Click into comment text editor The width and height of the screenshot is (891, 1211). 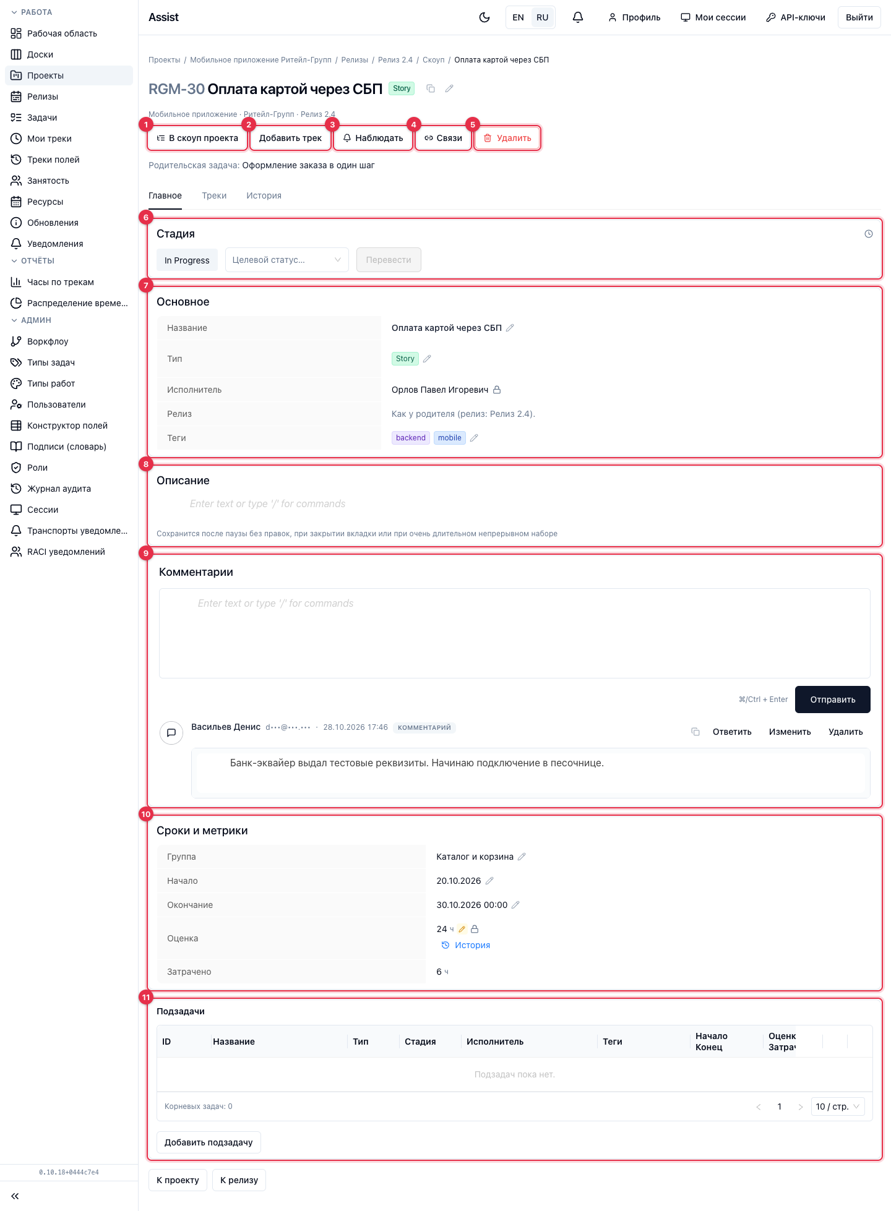(x=515, y=633)
